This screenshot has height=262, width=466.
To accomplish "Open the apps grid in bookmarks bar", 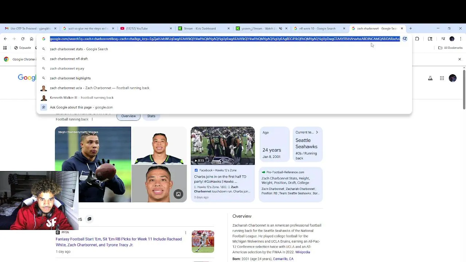I will (x=5, y=48).
